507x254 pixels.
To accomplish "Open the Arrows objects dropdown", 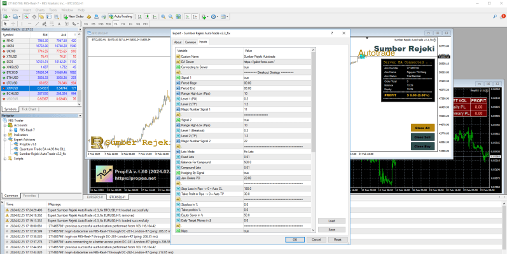I will click(x=76, y=23).
